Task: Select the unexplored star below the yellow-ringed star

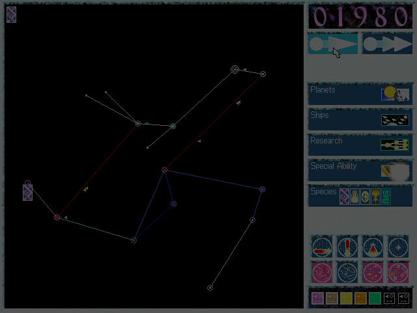Action: (148, 147)
